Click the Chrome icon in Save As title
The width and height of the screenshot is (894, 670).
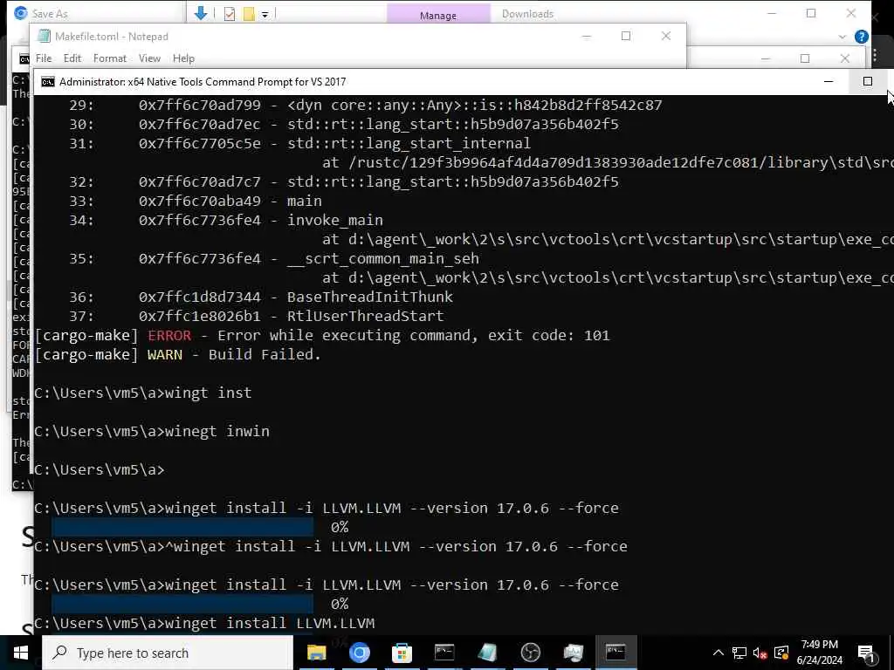21,13
